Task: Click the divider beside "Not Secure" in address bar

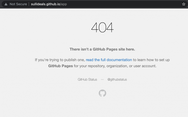Action: (29, 4)
